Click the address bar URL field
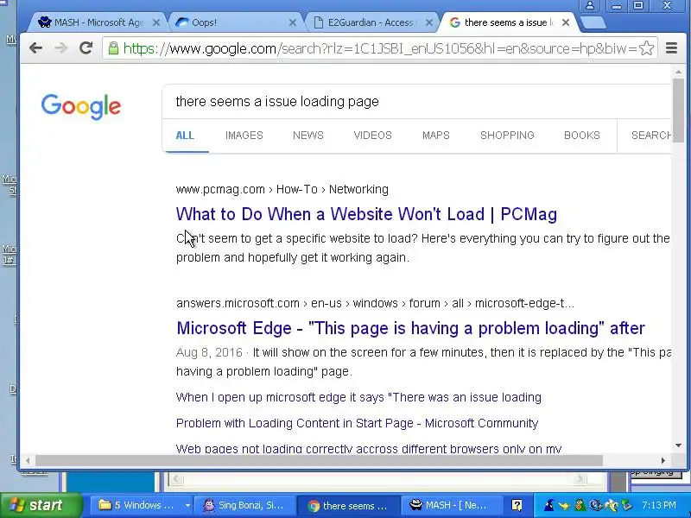The width and height of the screenshot is (691, 518). pos(380,48)
